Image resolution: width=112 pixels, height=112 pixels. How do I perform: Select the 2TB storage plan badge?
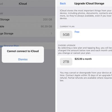tap(66, 62)
